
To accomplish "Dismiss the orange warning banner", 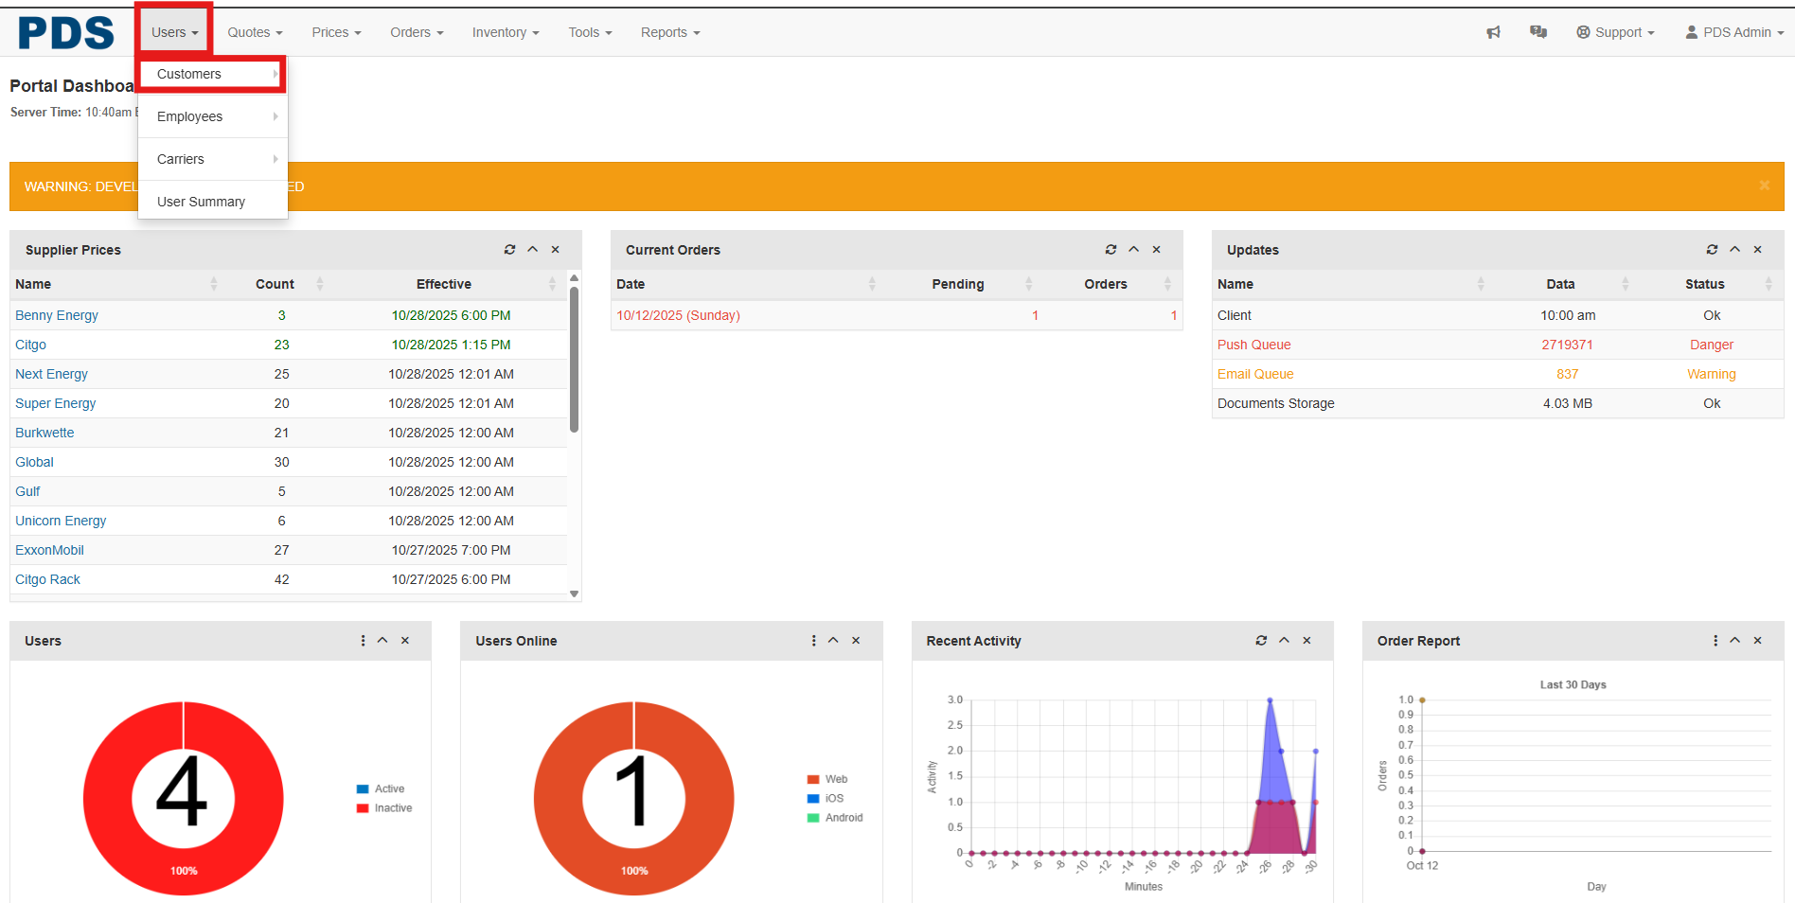I will [1764, 186].
